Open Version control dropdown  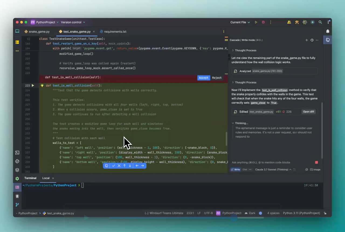pos(73,22)
